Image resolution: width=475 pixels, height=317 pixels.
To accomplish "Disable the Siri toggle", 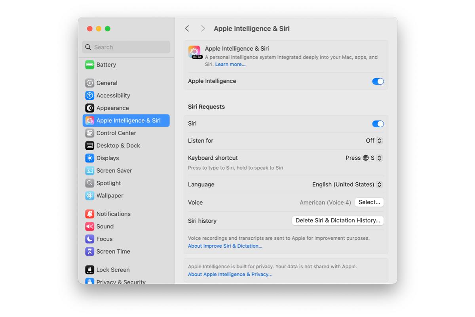I will [378, 124].
